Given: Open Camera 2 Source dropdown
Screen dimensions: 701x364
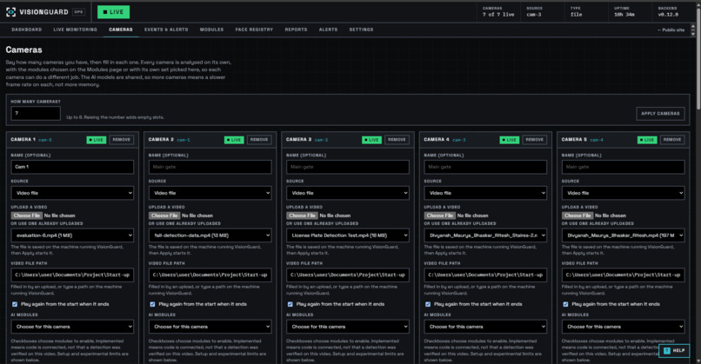Looking at the screenshot, I should click(210, 193).
